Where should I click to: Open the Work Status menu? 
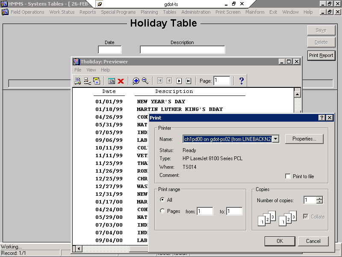pos(62,12)
